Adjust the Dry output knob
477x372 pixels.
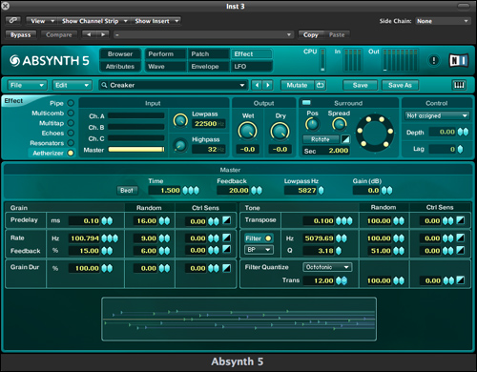[280, 131]
